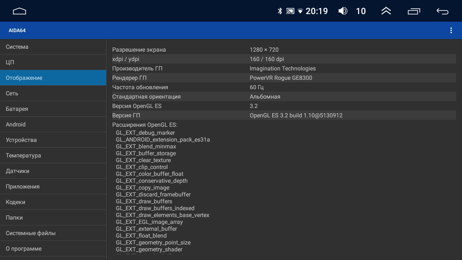Select the GL_EXT_float_blend entry
The width and height of the screenshot is (462, 260).
pos(141,236)
